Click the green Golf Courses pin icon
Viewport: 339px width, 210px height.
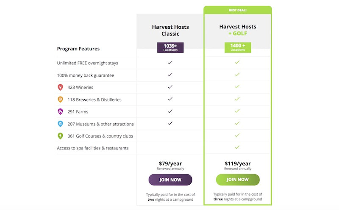pos(60,136)
